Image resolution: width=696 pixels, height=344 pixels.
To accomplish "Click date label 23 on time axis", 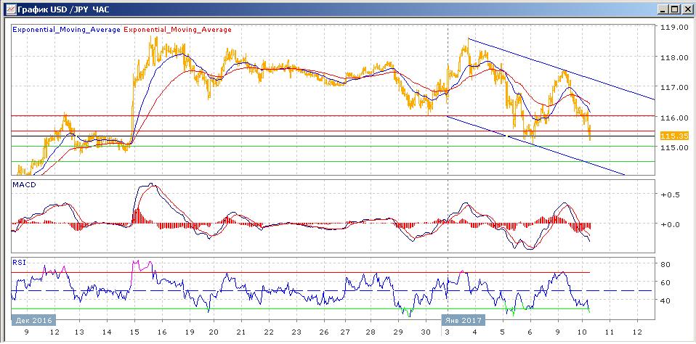I will [295, 332].
